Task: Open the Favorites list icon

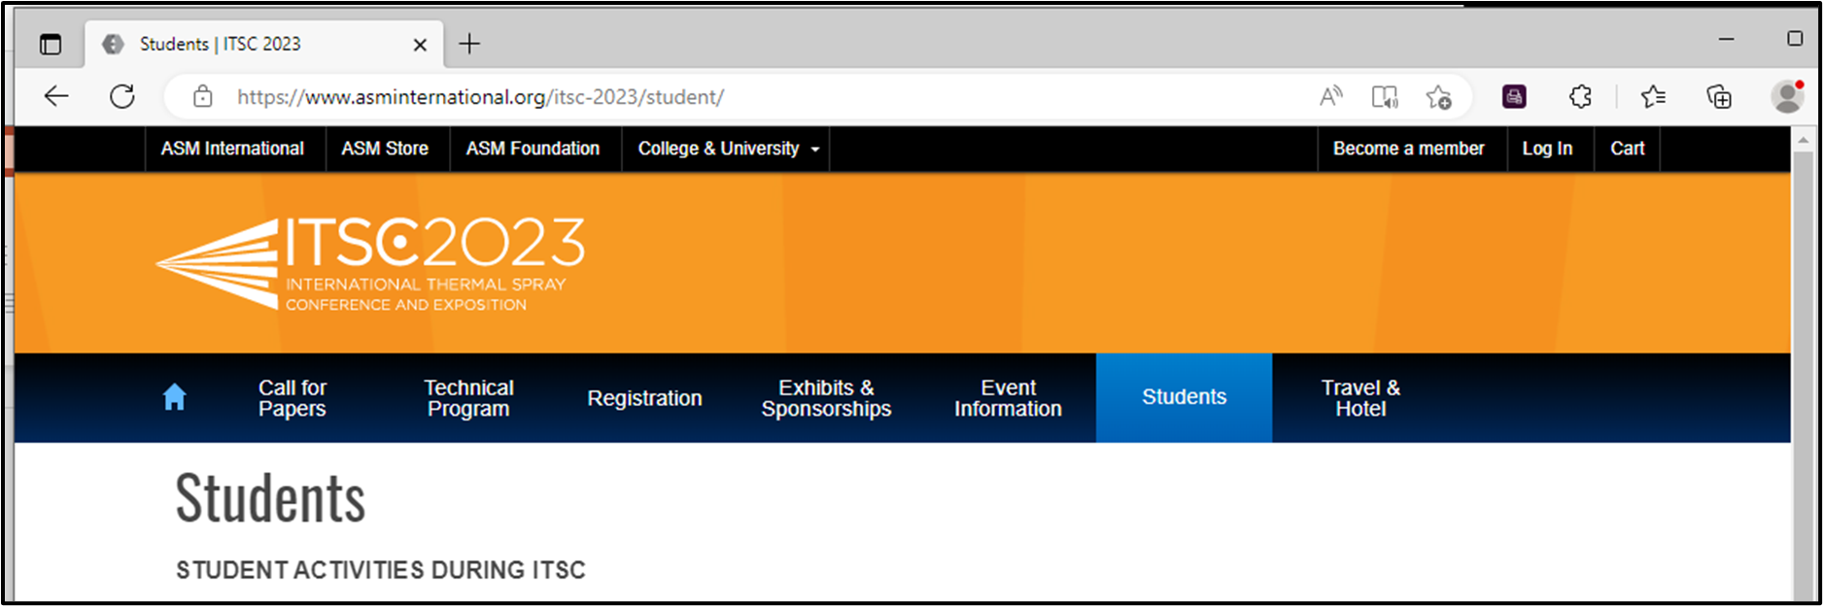Action: coord(1652,96)
